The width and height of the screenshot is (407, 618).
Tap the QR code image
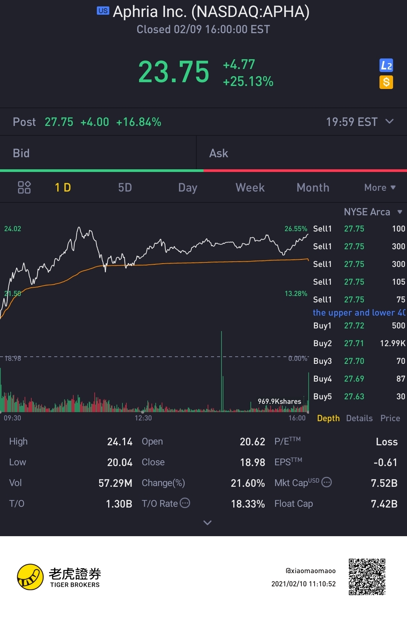(367, 577)
